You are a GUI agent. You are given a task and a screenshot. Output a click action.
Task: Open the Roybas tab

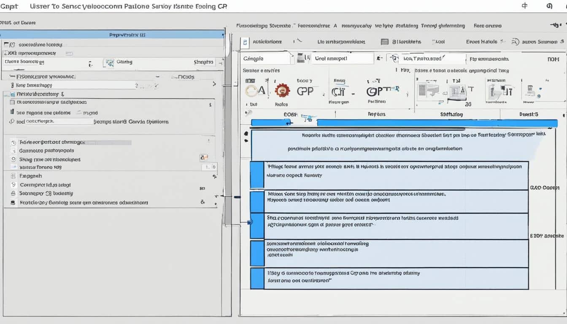377,114
